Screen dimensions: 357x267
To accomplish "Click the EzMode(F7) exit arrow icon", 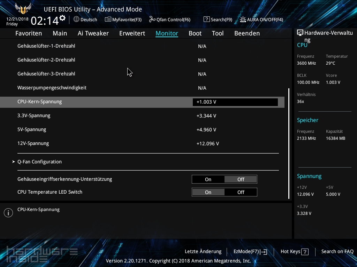I will (x=264, y=251).
